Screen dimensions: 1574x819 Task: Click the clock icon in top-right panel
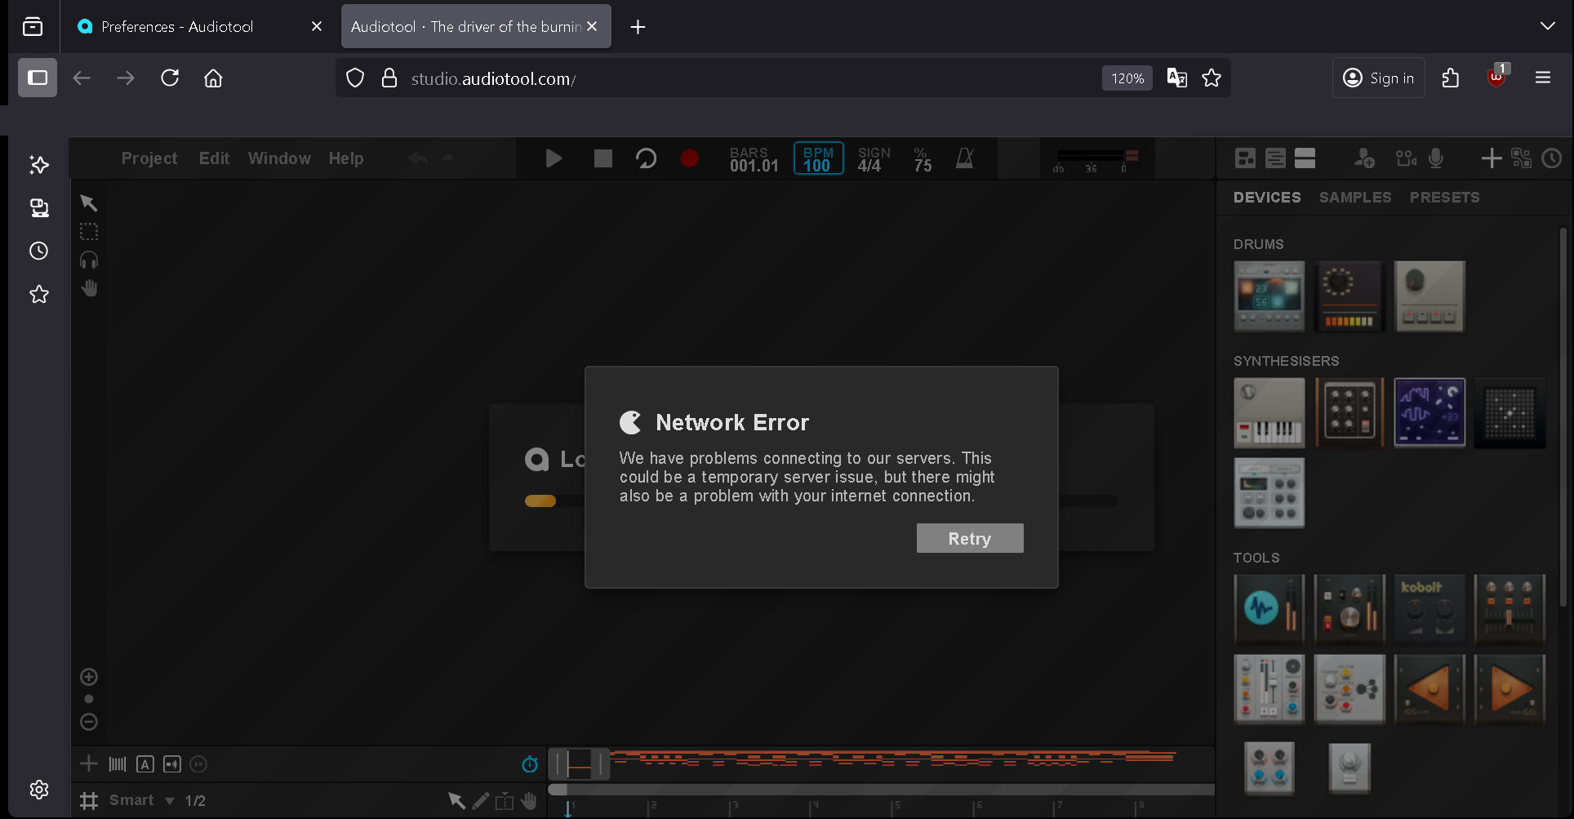tap(1552, 158)
